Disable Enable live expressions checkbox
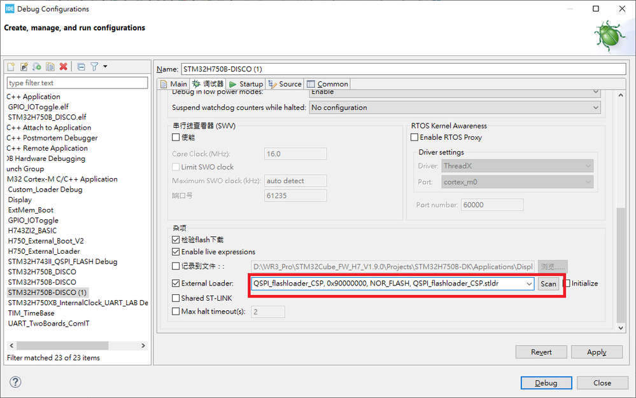This screenshot has width=636, height=398. click(x=176, y=252)
